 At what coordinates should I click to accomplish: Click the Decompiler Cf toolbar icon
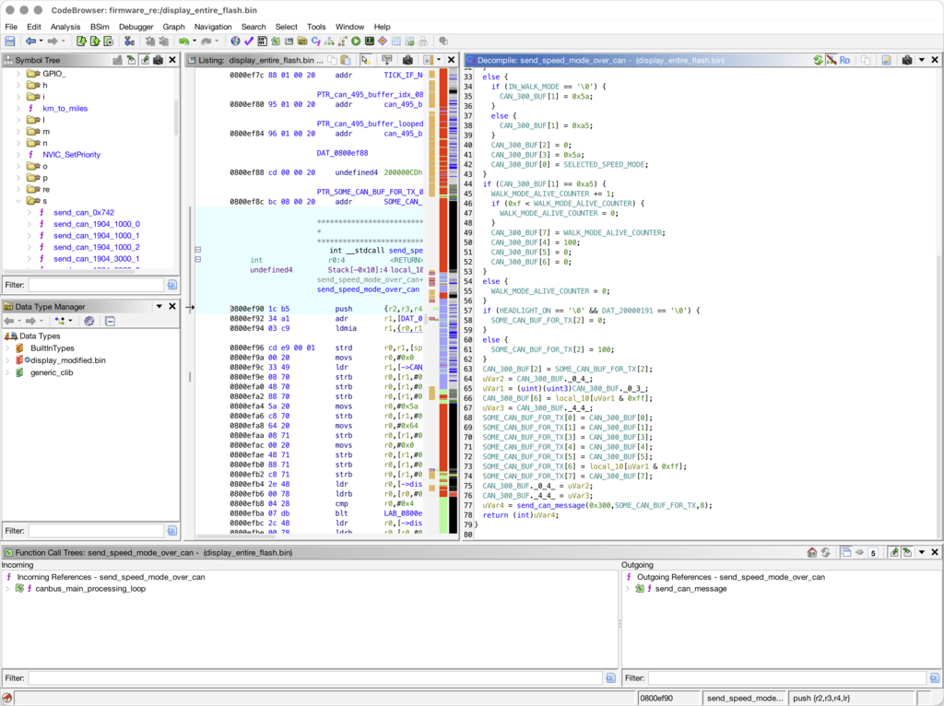pos(315,41)
